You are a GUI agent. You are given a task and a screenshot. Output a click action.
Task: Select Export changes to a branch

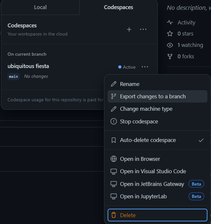point(157,96)
